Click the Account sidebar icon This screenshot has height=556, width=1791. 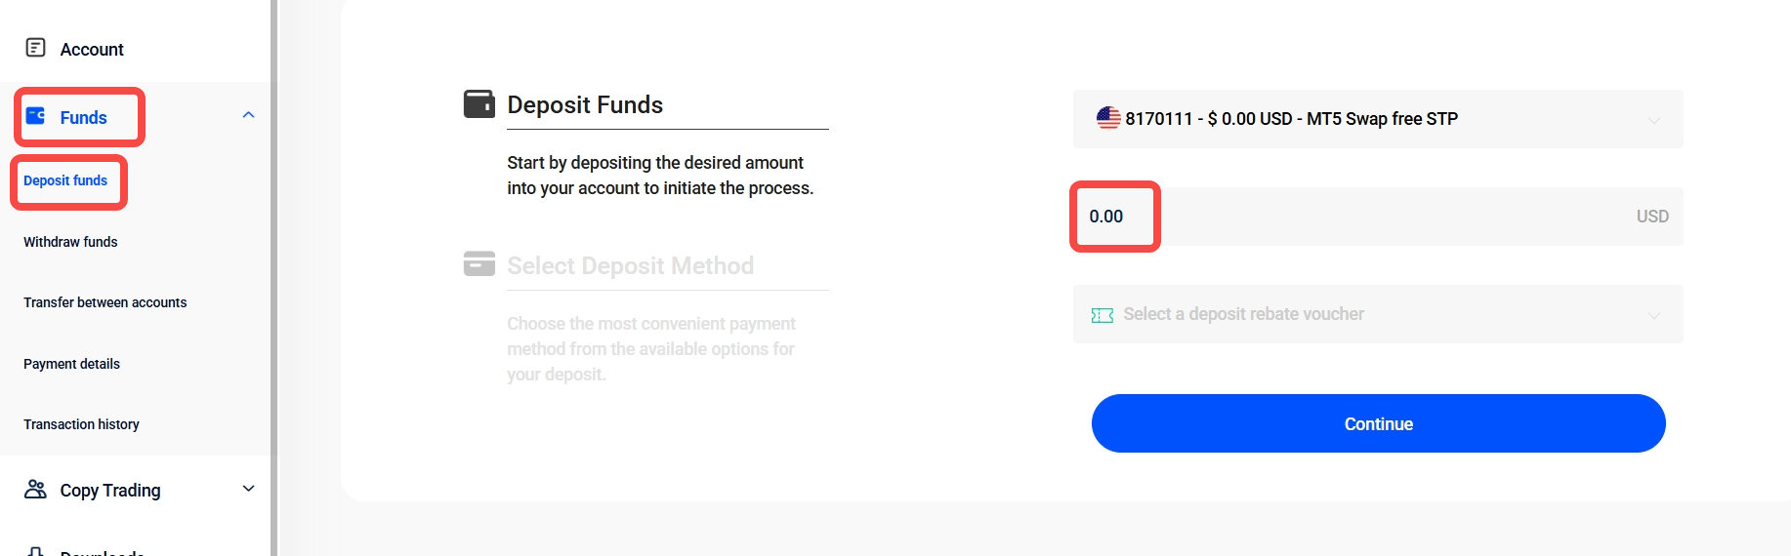point(35,48)
